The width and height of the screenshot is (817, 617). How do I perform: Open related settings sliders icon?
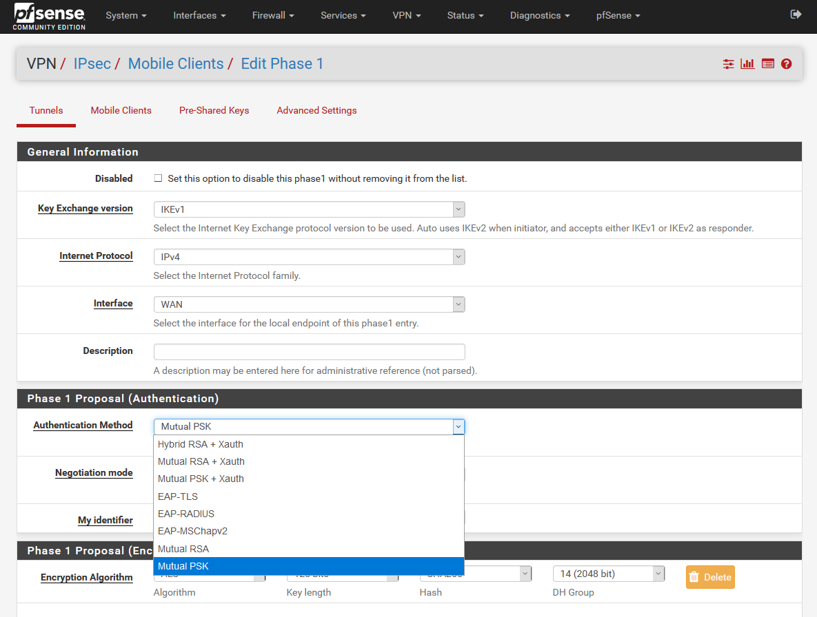pos(728,64)
